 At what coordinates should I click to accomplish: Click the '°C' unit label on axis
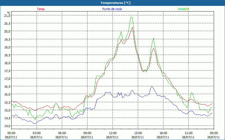click(x=9, y=13)
